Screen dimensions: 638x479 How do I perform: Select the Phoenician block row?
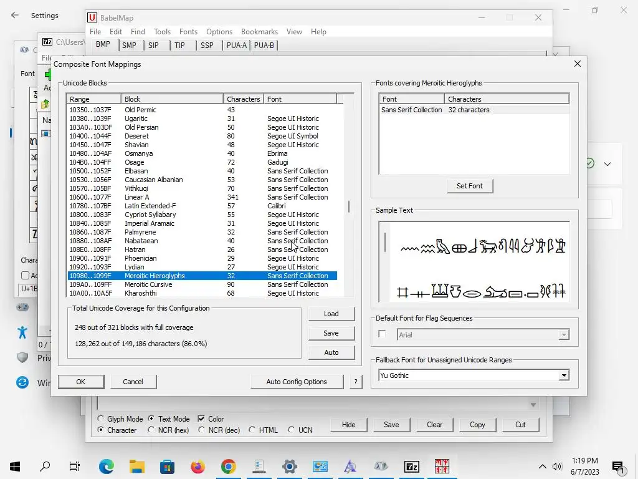202,258
